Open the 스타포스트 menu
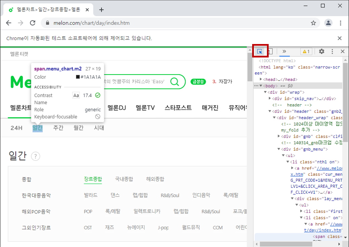This screenshot has width=349, height=247. click(178, 108)
